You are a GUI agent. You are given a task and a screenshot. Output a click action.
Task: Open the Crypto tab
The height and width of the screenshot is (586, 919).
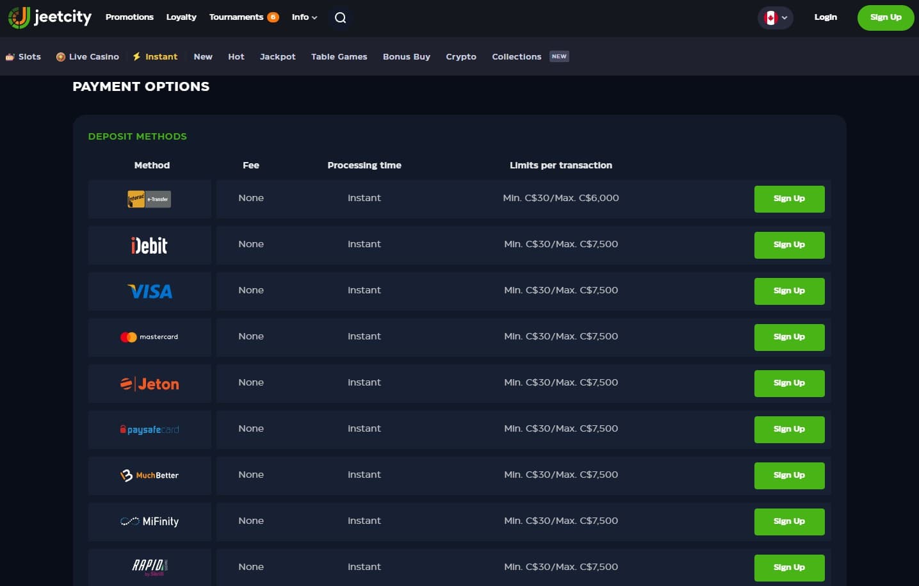[461, 56]
